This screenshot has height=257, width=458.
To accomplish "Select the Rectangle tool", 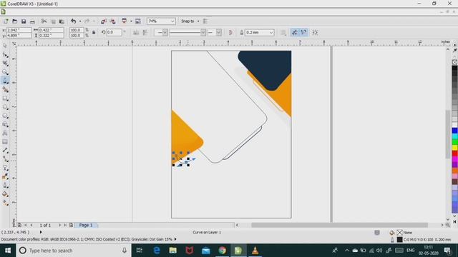I will point(5,99).
